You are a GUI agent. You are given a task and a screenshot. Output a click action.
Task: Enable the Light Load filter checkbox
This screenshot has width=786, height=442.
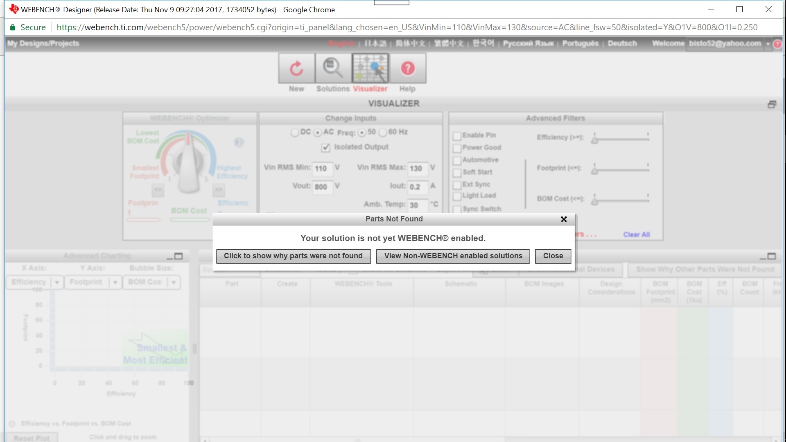click(457, 196)
